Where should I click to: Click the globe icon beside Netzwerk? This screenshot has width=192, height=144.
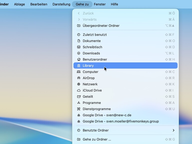coord(79,84)
